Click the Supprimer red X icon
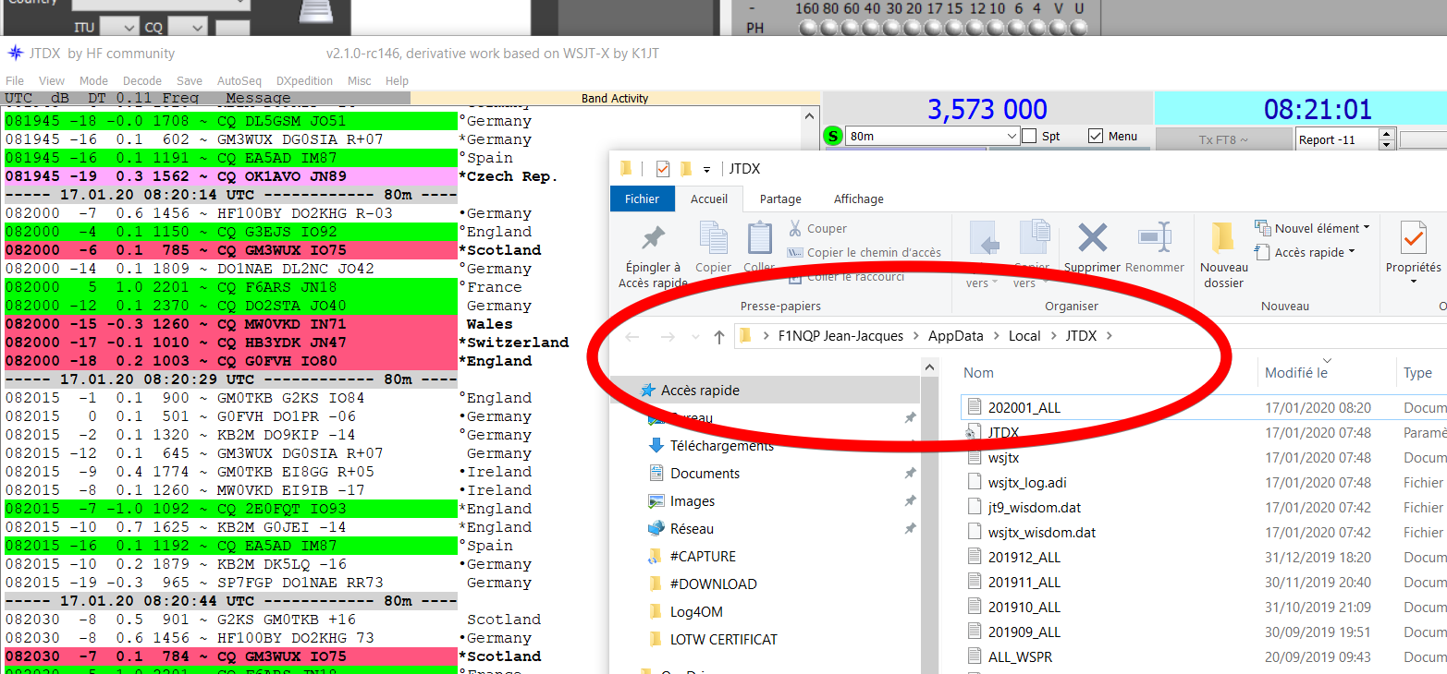1447x674 pixels. pyautogui.click(x=1093, y=238)
